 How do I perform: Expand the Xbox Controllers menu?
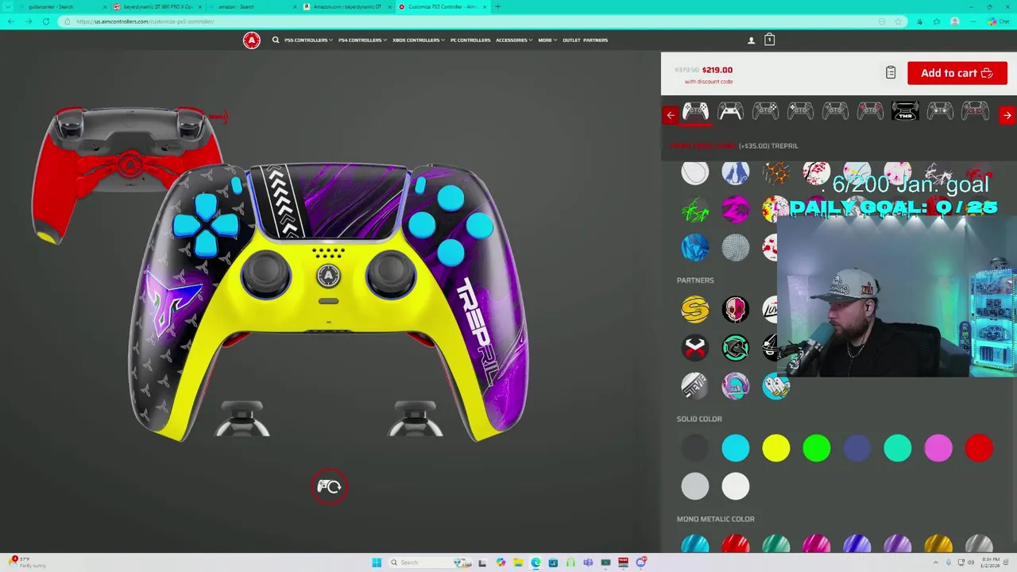(418, 40)
